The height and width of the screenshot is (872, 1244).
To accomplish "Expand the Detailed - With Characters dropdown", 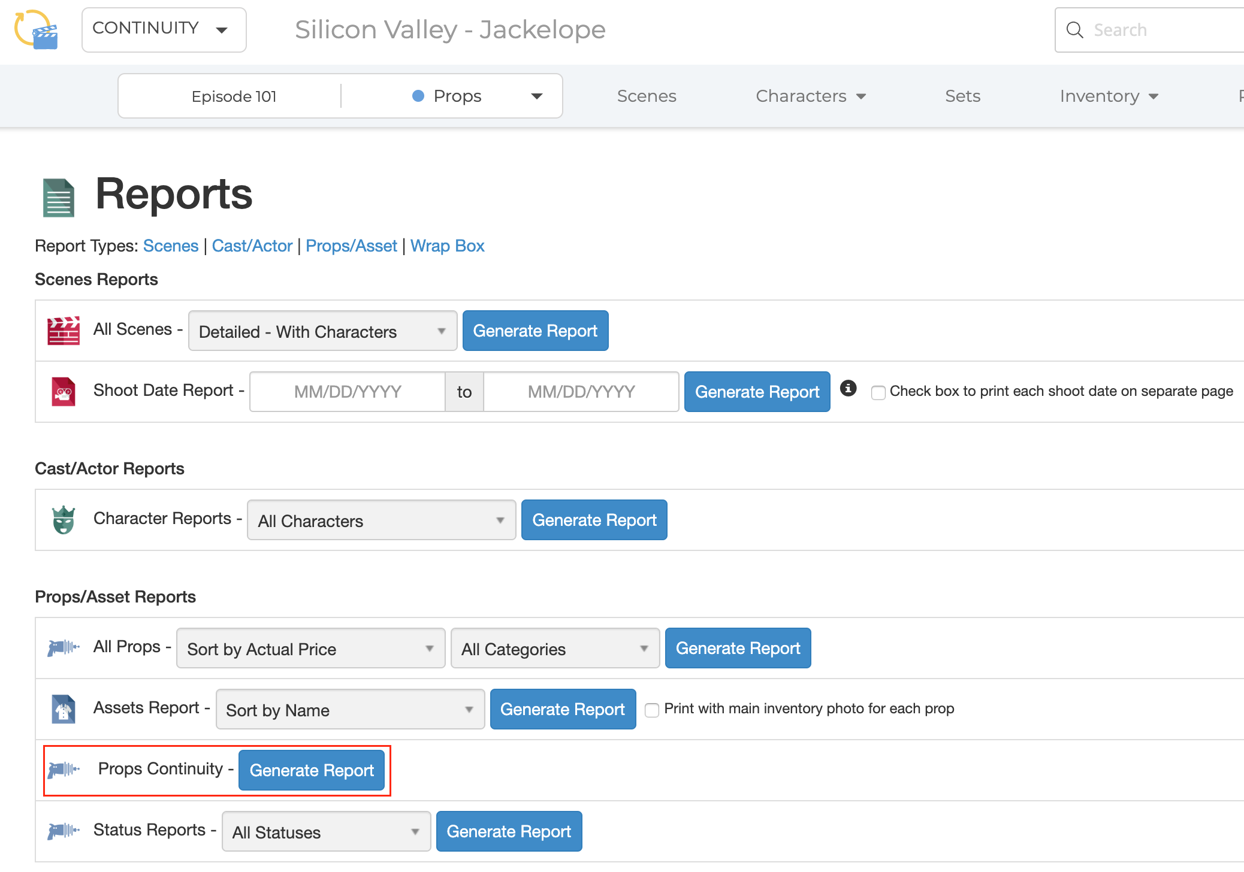I will 323,331.
